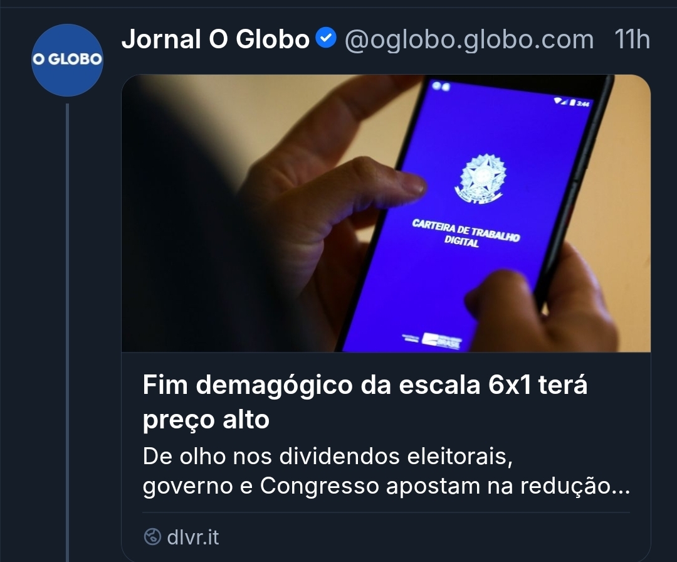Open the dlvr.it source link
677x562 pixels.
[192, 537]
